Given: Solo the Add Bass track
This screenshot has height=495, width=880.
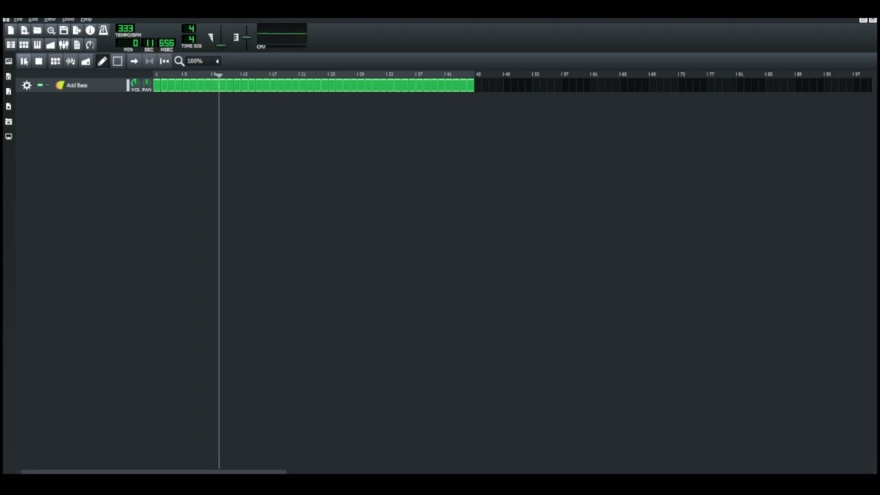Looking at the screenshot, I should click(47, 85).
